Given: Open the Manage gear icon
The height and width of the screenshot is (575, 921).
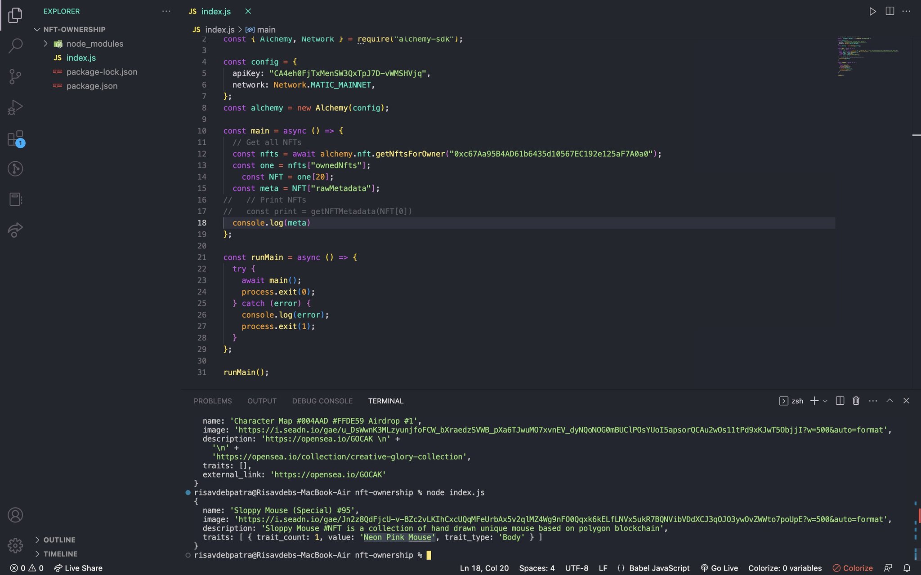Looking at the screenshot, I should 15,545.
